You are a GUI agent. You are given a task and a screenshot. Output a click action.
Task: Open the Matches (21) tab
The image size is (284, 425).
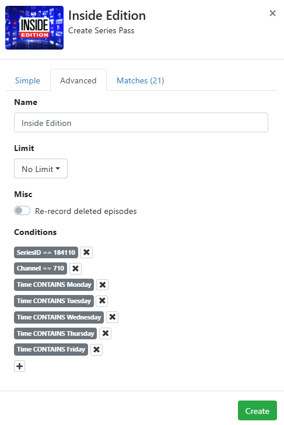pos(140,80)
